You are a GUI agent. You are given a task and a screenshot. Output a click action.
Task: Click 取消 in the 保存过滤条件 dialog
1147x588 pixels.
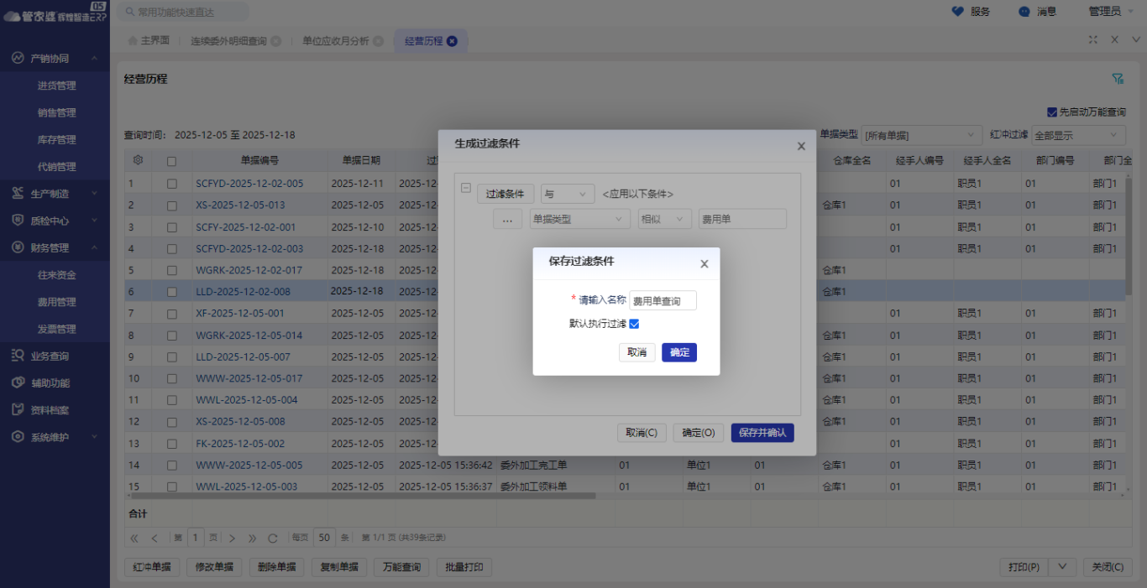click(x=636, y=352)
